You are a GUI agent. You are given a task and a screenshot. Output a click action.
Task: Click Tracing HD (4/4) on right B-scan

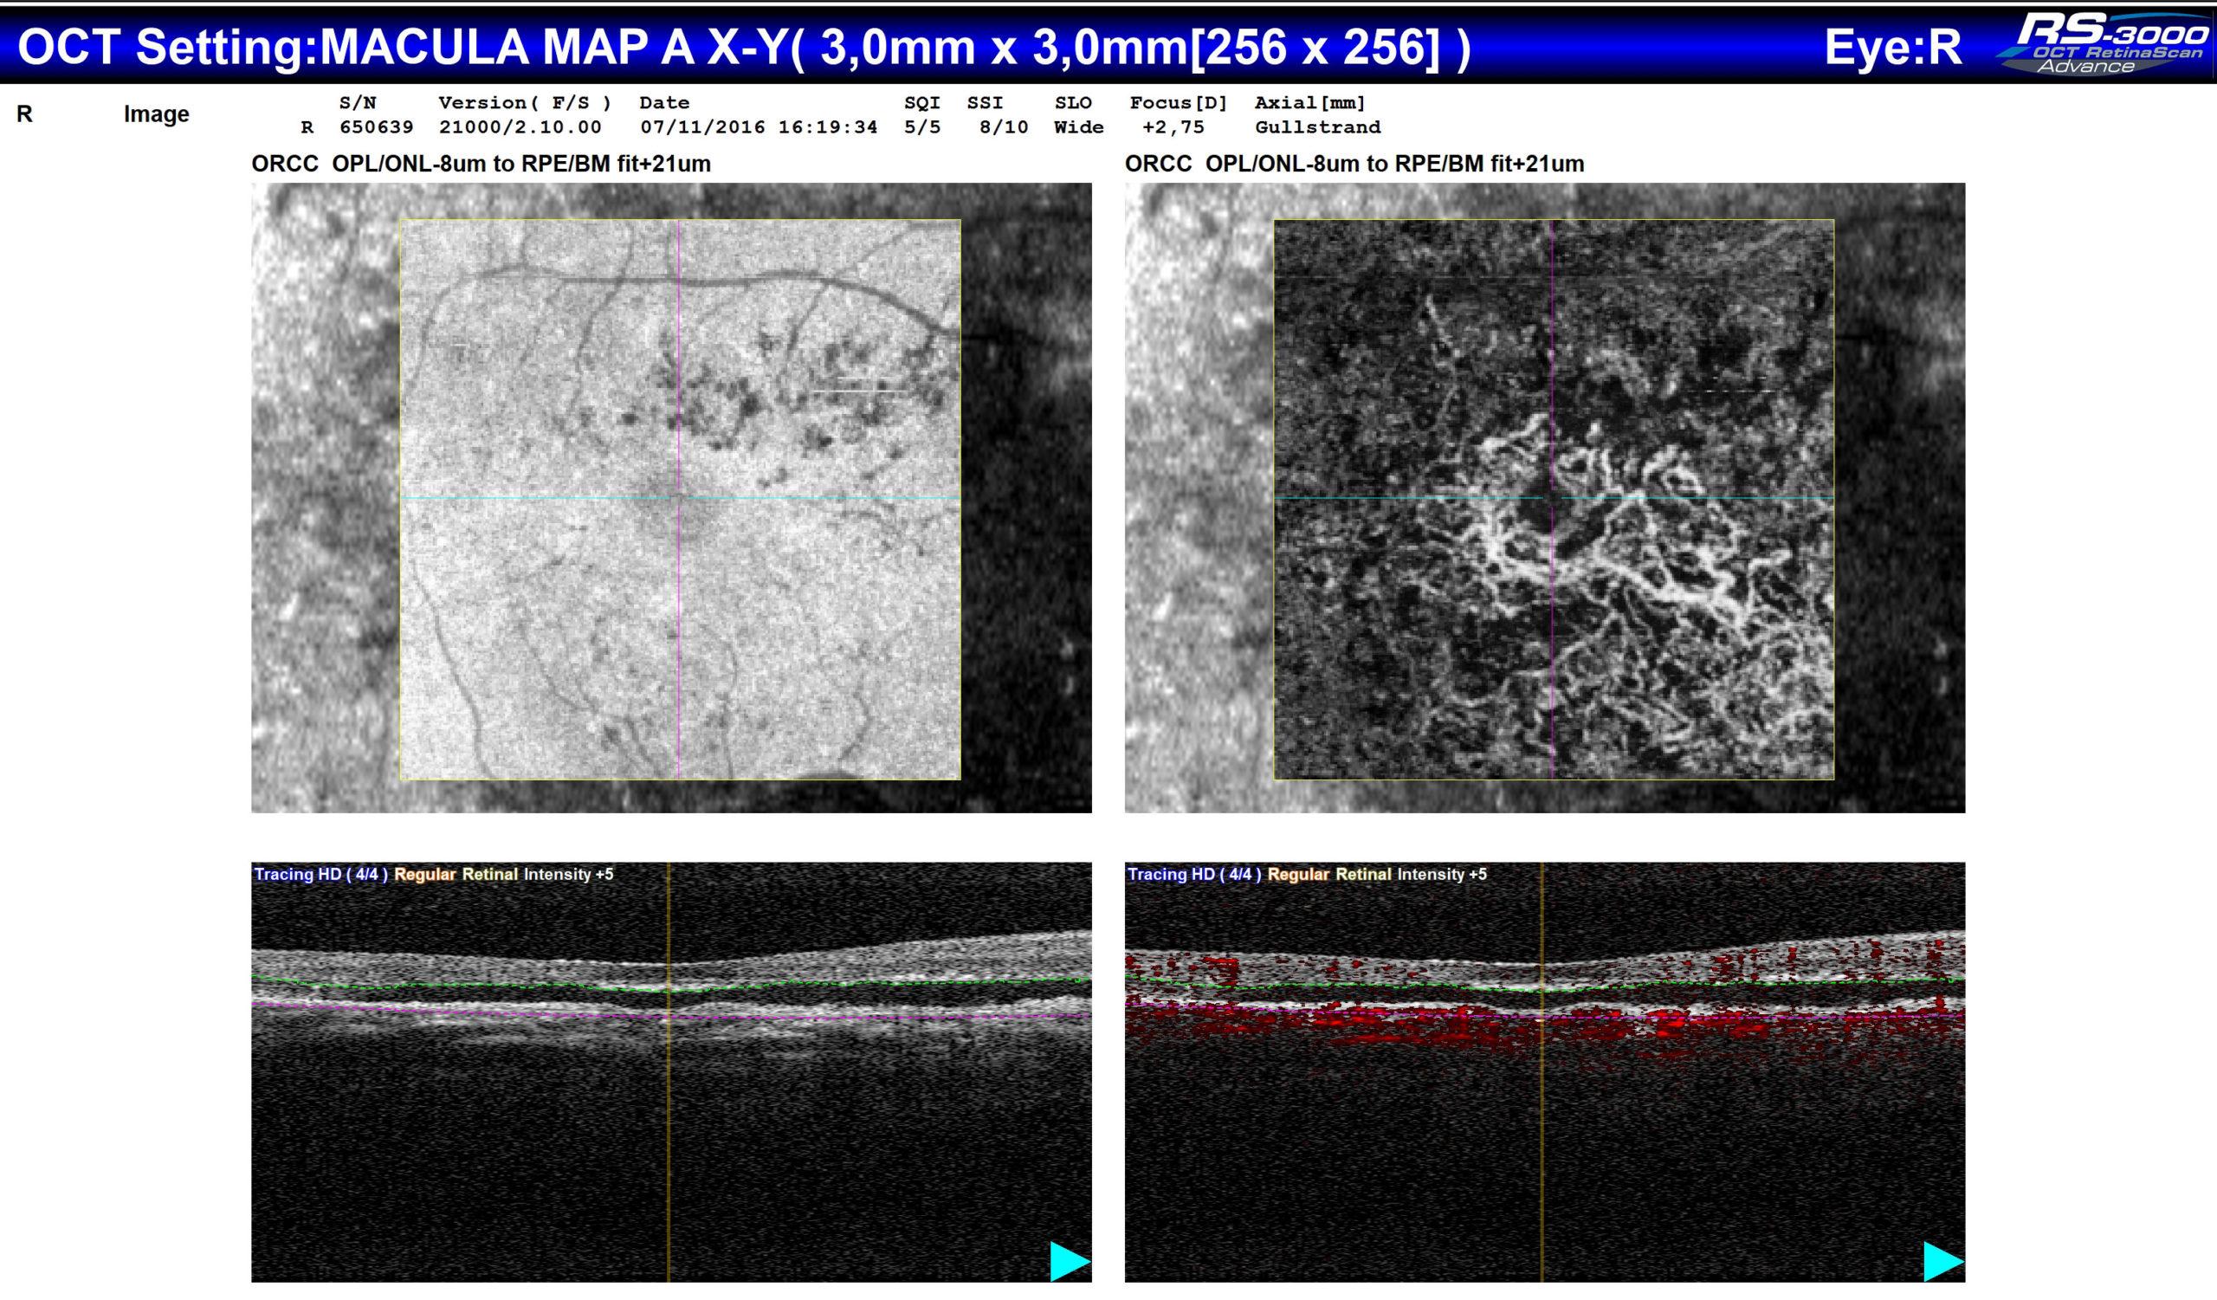(x=1195, y=874)
